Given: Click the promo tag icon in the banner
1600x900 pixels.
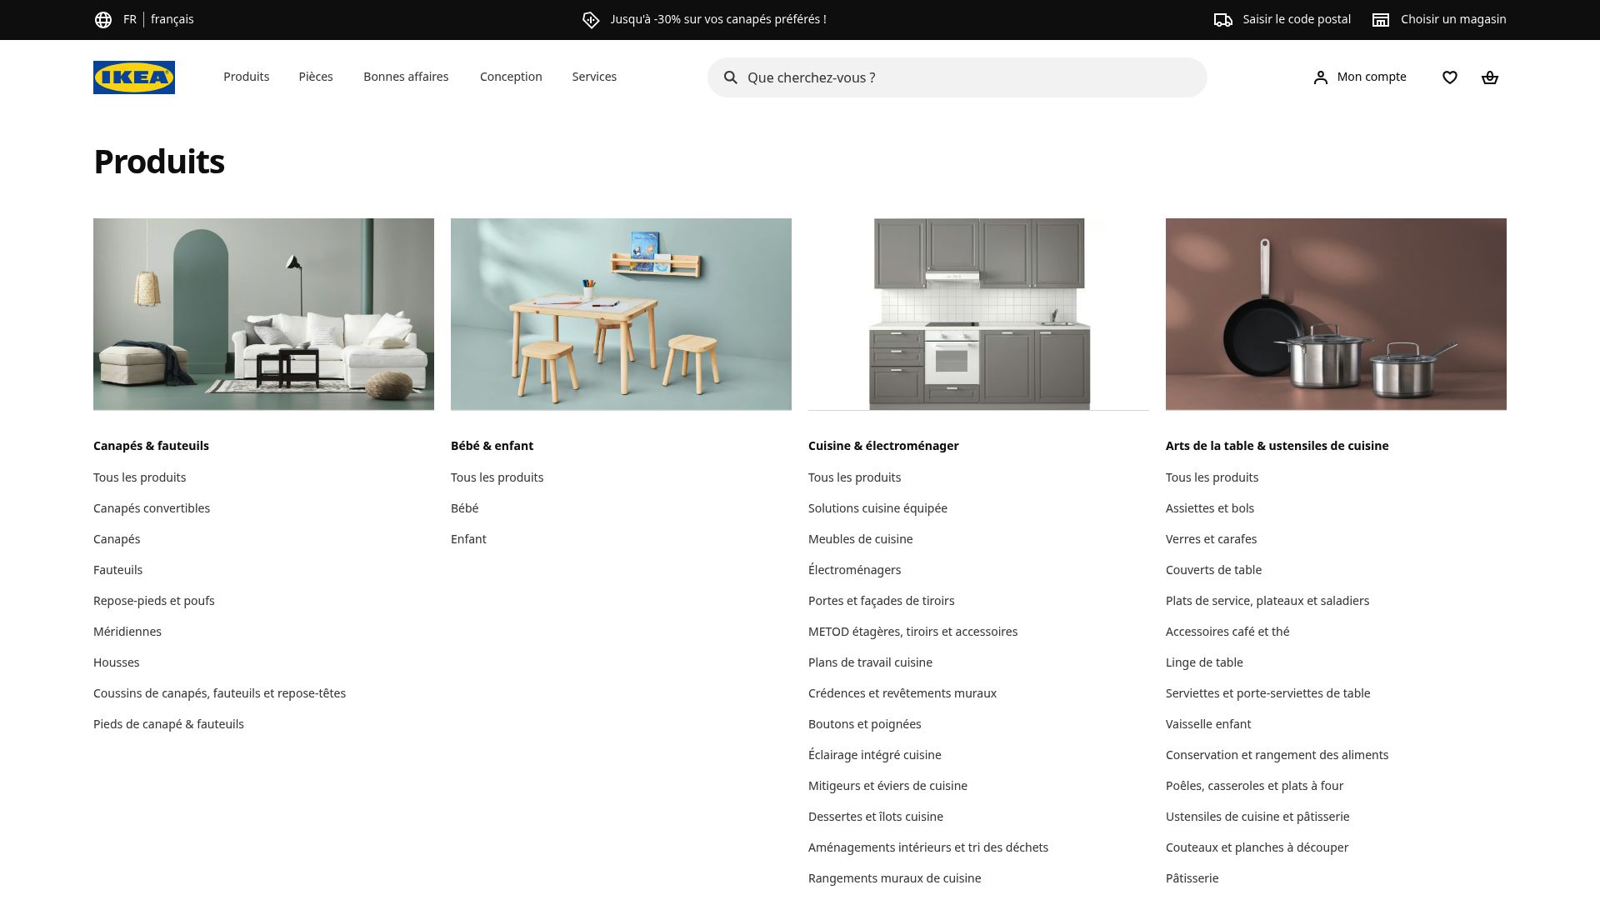Looking at the screenshot, I should 592,18.
